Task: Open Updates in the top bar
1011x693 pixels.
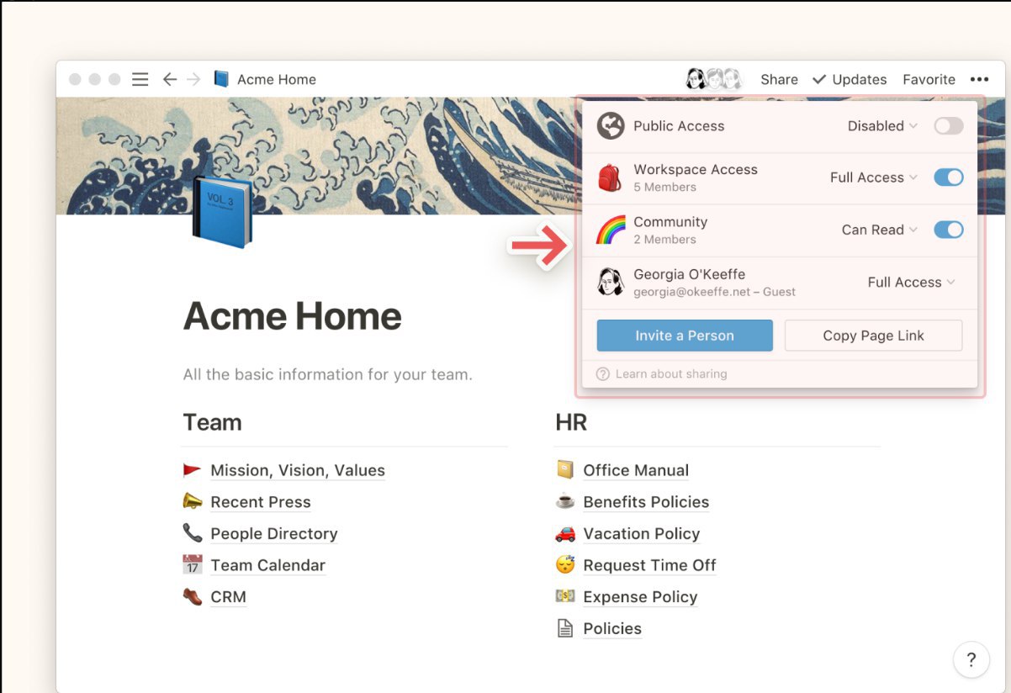Action: (x=850, y=79)
